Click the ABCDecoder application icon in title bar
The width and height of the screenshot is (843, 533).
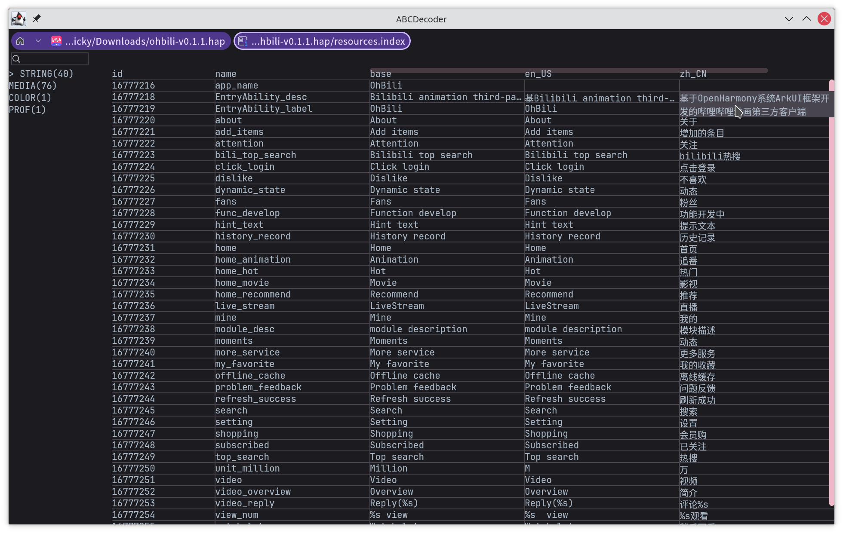point(18,18)
